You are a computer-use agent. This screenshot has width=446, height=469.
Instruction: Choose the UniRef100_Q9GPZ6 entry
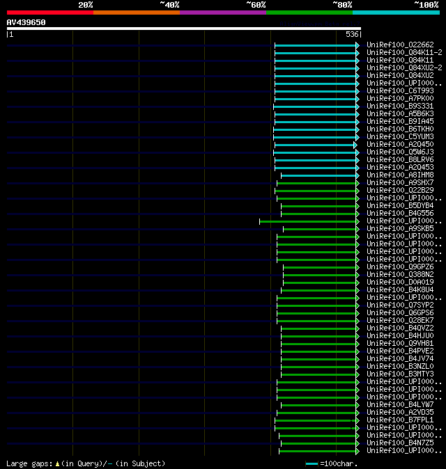[400, 267]
